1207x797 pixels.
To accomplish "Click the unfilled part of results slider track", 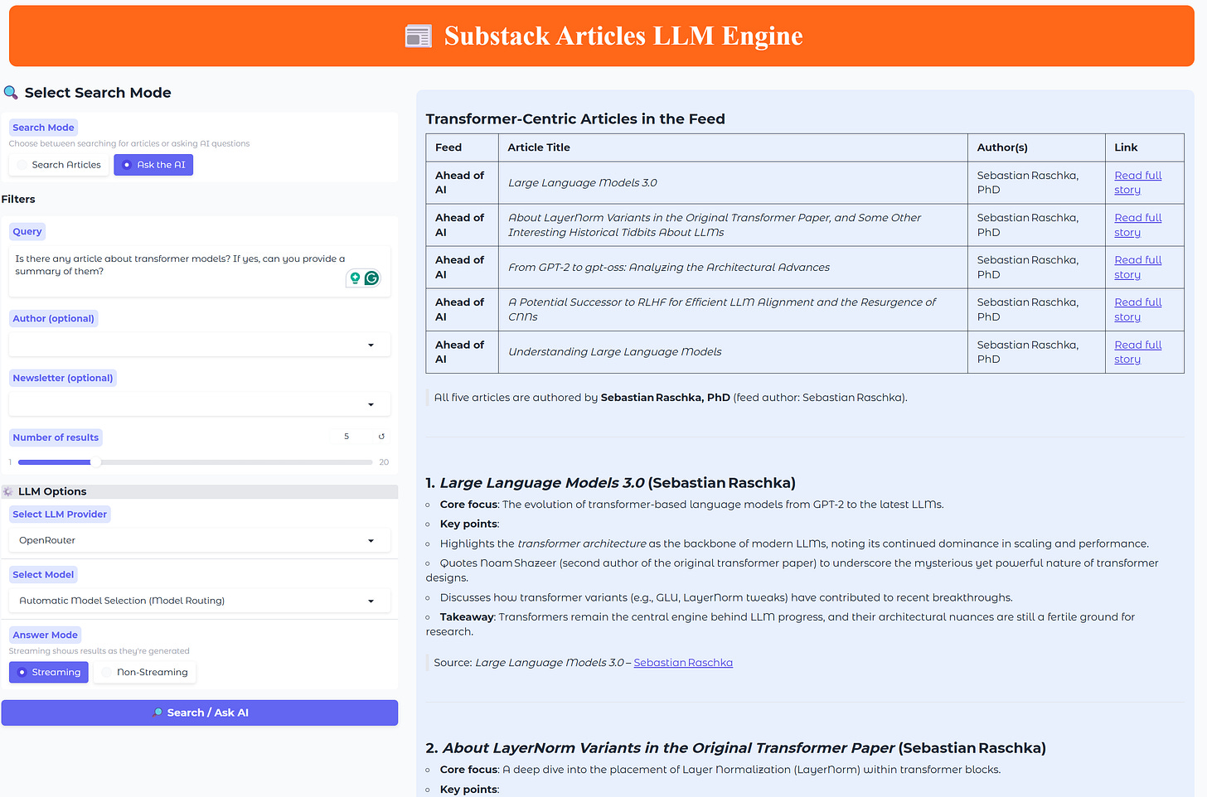I will pyautogui.click(x=236, y=462).
